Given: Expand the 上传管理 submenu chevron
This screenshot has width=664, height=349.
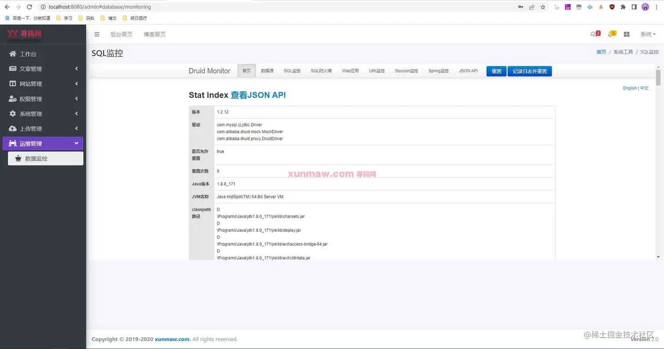Looking at the screenshot, I should point(76,128).
